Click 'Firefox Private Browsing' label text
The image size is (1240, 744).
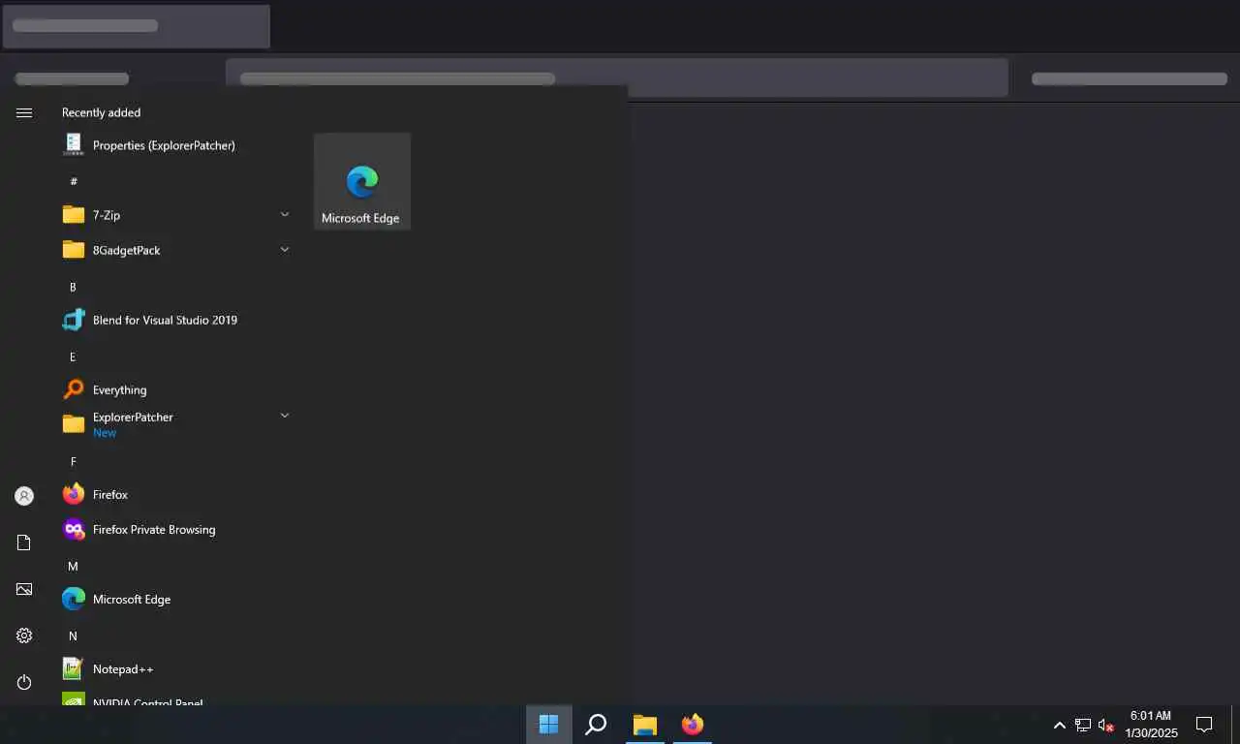point(154,530)
